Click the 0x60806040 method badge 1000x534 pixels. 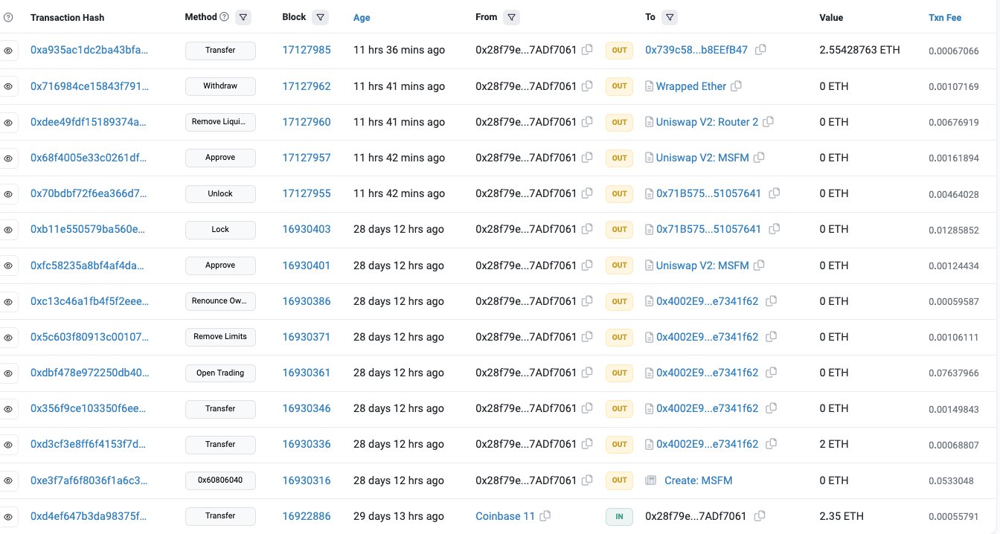(220, 480)
